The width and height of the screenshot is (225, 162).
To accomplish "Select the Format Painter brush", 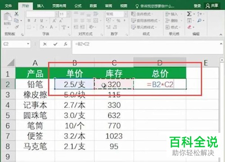I will [17, 27].
